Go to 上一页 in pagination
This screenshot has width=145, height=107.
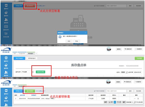111,102
